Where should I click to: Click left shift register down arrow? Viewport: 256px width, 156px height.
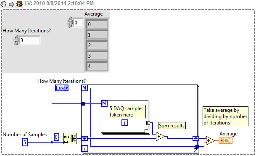point(84,138)
